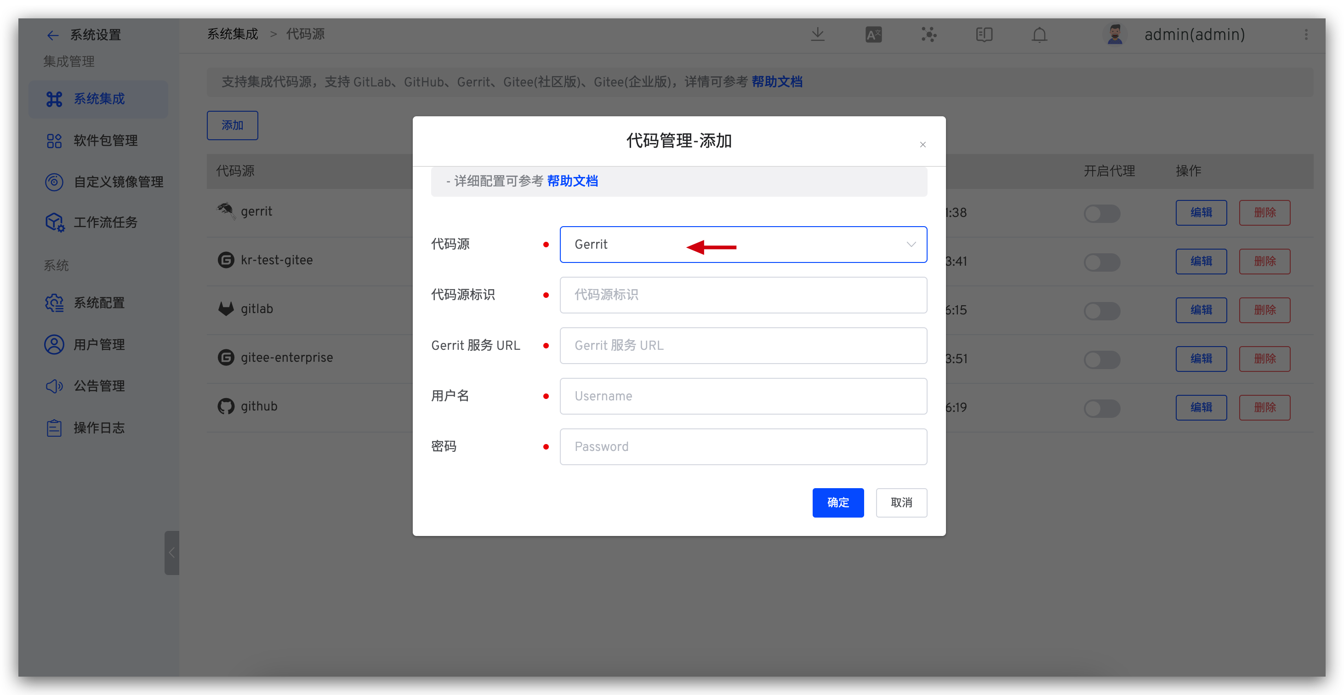The height and width of the screenshot is (695, 1344).
Task: Delete the github code source
Action: (x=1264, y=407)
